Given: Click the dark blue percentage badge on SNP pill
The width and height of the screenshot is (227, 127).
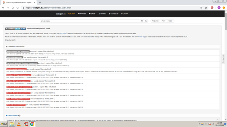Looking at the screenshot, I should coord(23,29).
